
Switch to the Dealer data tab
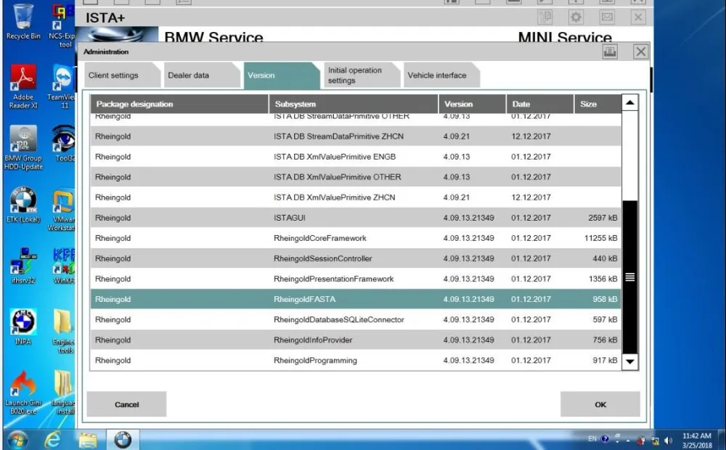pyautogui.click(x=200, y=75)
